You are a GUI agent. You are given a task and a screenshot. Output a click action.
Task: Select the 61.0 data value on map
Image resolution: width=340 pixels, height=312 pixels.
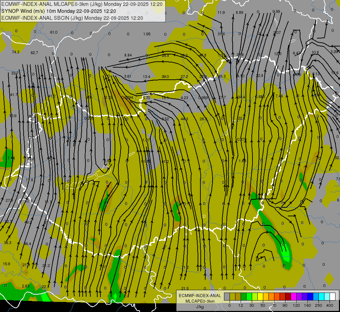click(53, 32)
